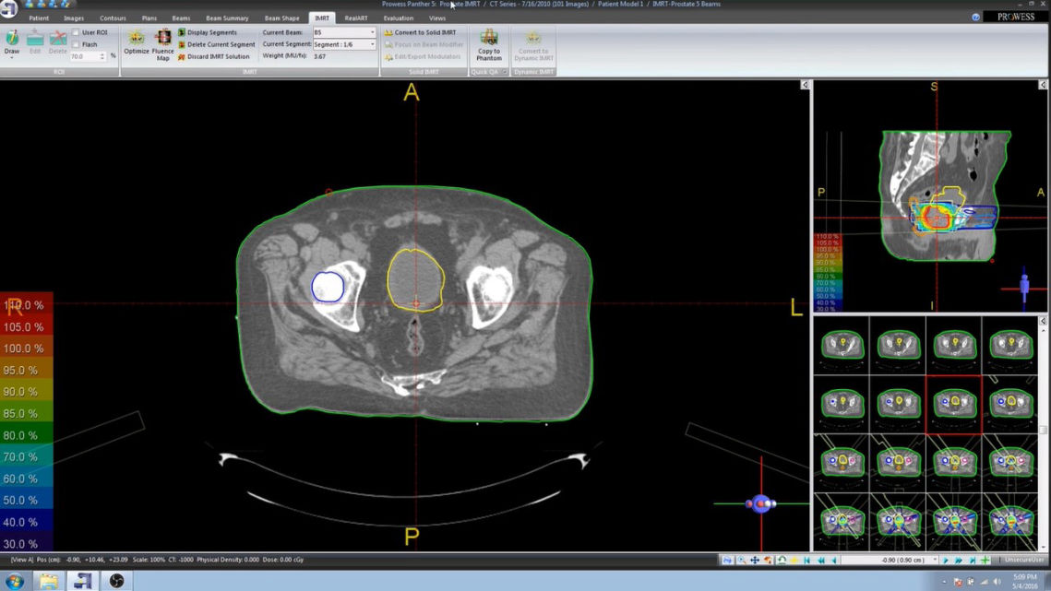Toggle the Flash checkbox
This screenshot has width=1051, height=591.
coord(76,44)
